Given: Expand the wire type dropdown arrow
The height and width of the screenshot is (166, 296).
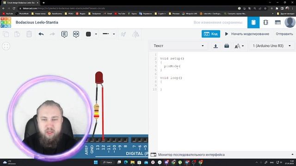Looking at the screenshot, I should tap(114, 34).
